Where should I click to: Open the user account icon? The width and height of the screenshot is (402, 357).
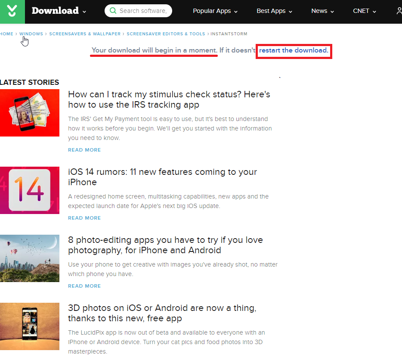coord(399,11)
